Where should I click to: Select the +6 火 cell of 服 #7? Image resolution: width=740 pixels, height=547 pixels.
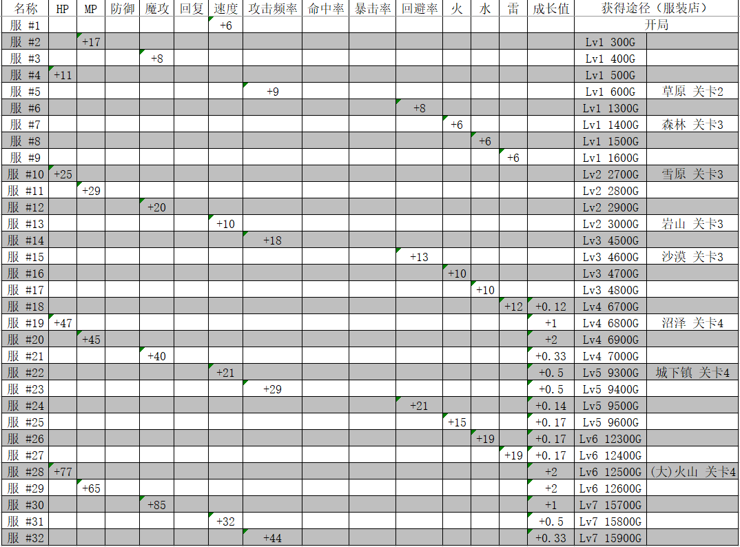(457, 124)
